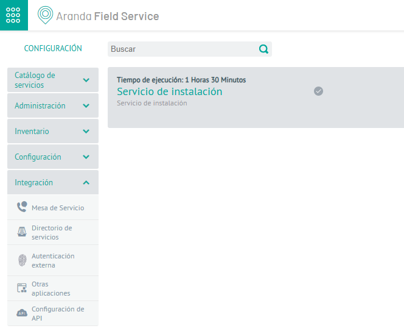404x334 pixels.
Task: Click the Aranda Field Service title
Action: click(108, 16)
